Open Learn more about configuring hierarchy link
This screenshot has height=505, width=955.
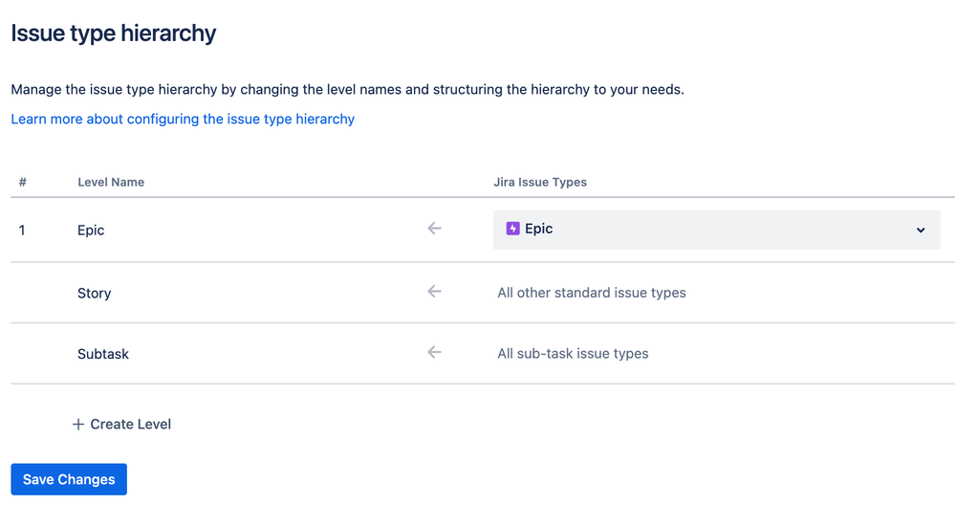tap(183, 119)
